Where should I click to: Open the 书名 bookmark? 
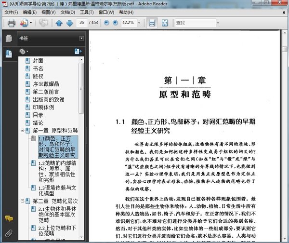(x=38, y=68)
